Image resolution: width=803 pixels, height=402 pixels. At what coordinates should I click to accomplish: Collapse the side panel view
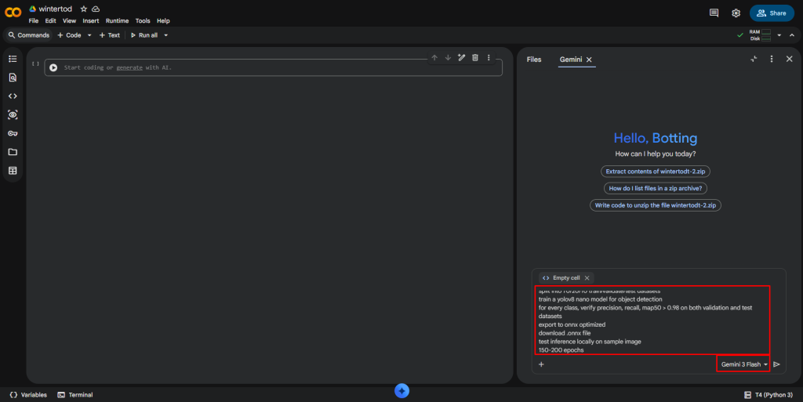[x=754, y=59]
